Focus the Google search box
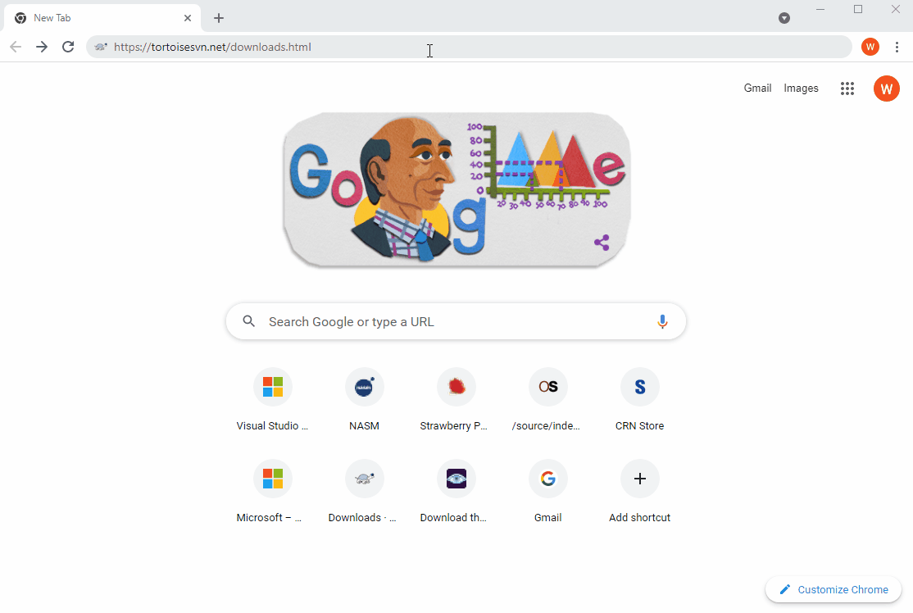The image size is (913, 613). pyautogui.click(x=451, y=322)
